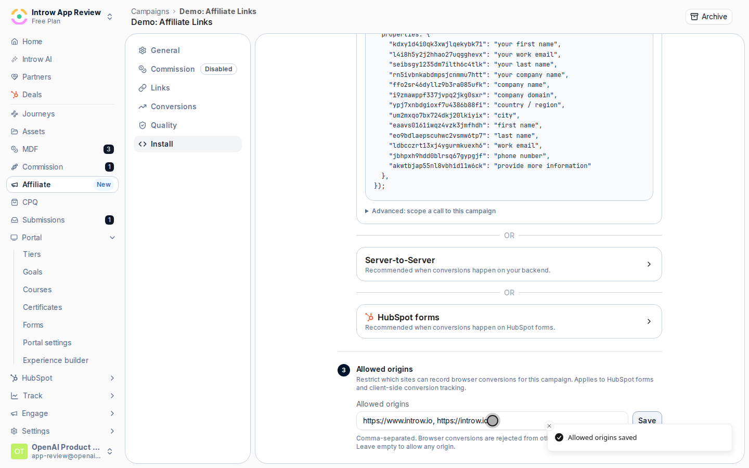Image resolution: width=749 pixels, height=468 pixels.
Task: Collapse the Portal sidebar section
Action: coord(112,238)
